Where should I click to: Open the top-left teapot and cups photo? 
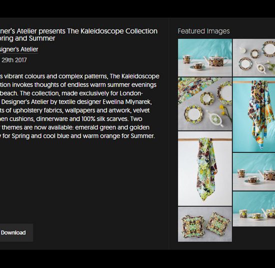205,57
